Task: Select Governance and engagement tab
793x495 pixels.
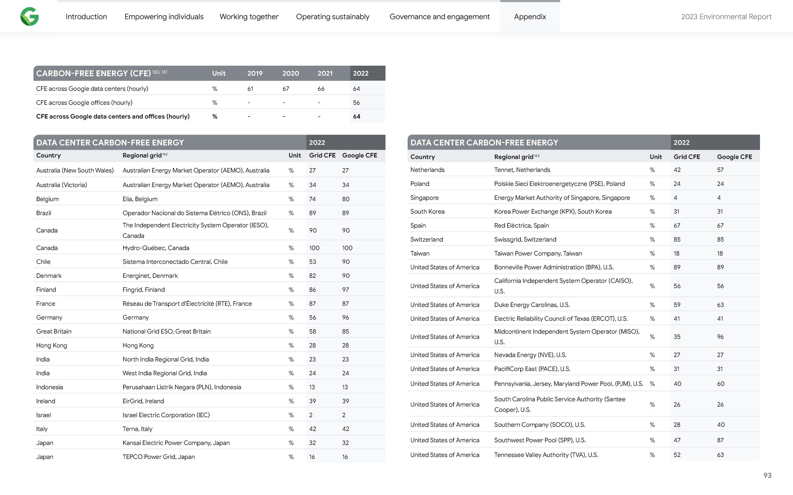Action: click(439, 17)
